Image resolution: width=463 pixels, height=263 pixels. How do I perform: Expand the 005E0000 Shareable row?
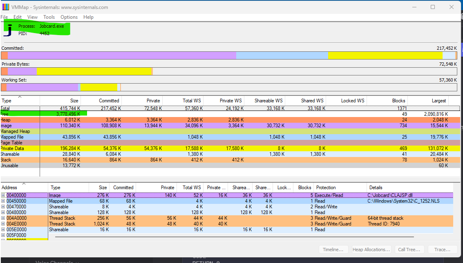[3, 230]
